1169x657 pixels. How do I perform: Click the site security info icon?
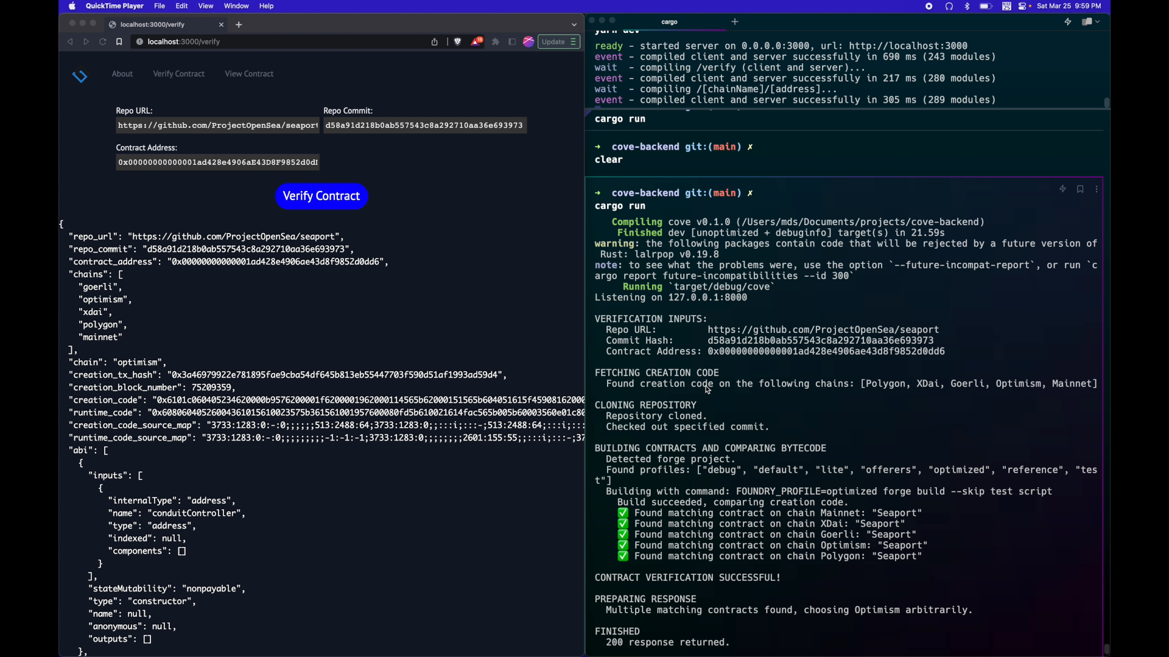point(139,42)
